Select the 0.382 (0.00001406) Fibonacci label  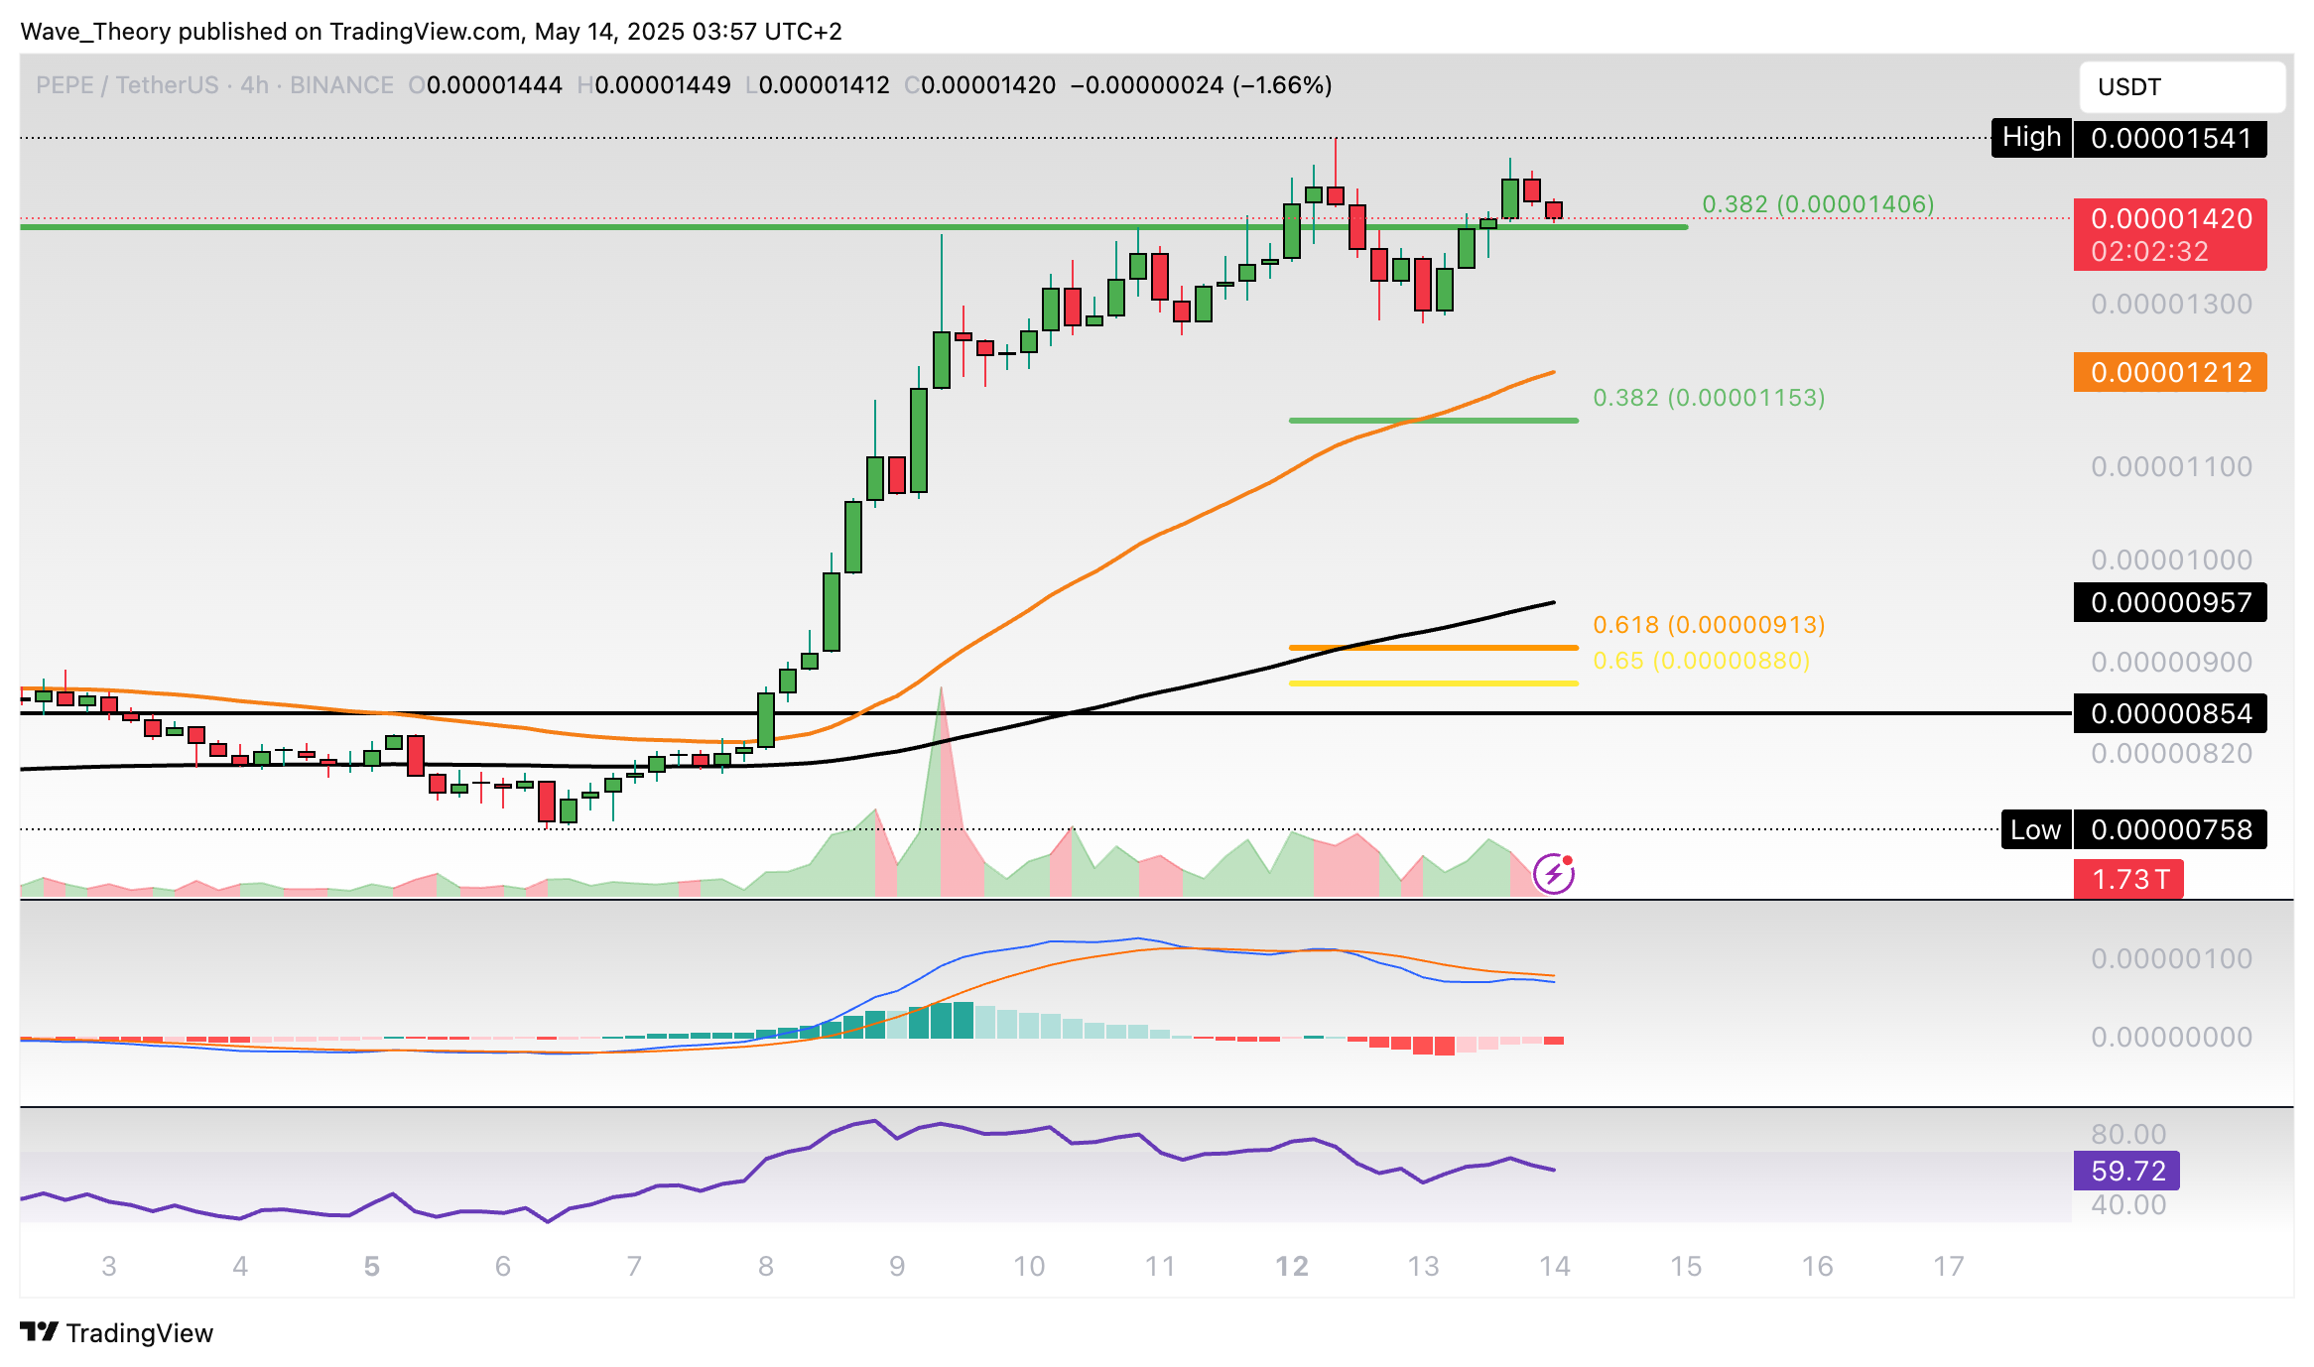(1818, 204)
